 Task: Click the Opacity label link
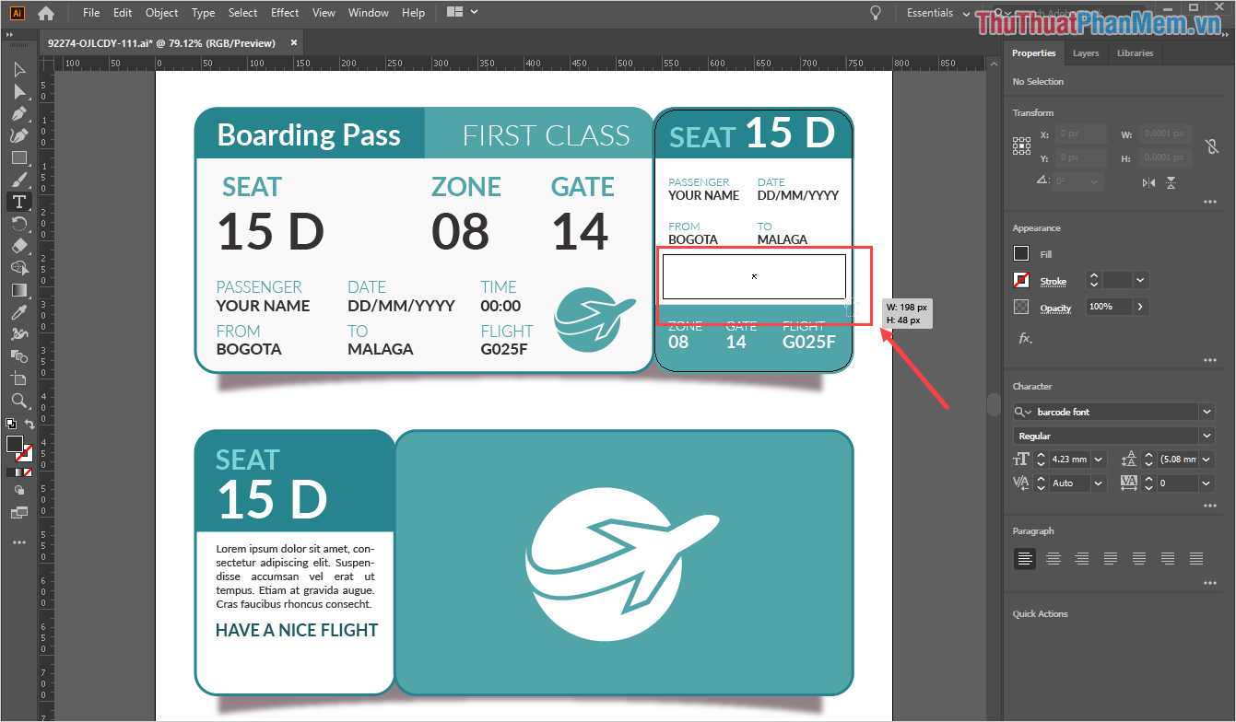[1055, 308]
